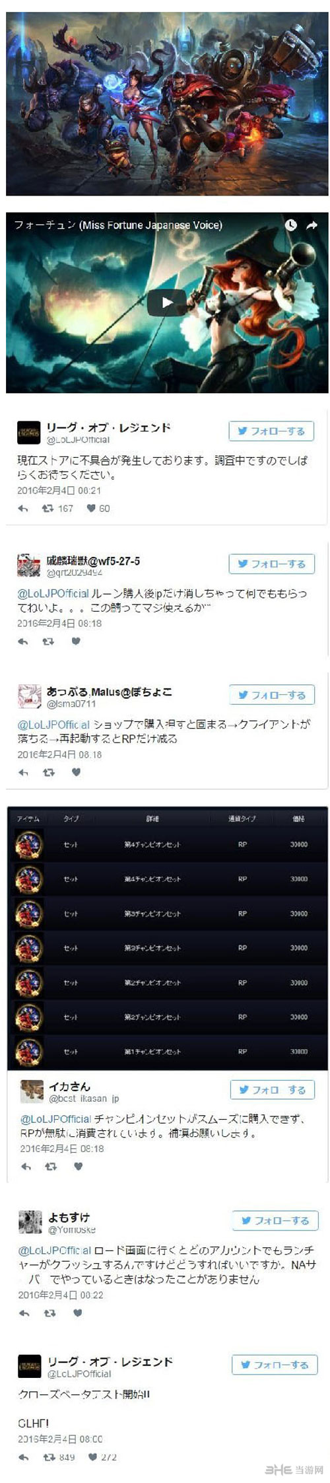Like the tweet showing 60 likes
This screenshot has height=1483, width=330.
(90, 509)
